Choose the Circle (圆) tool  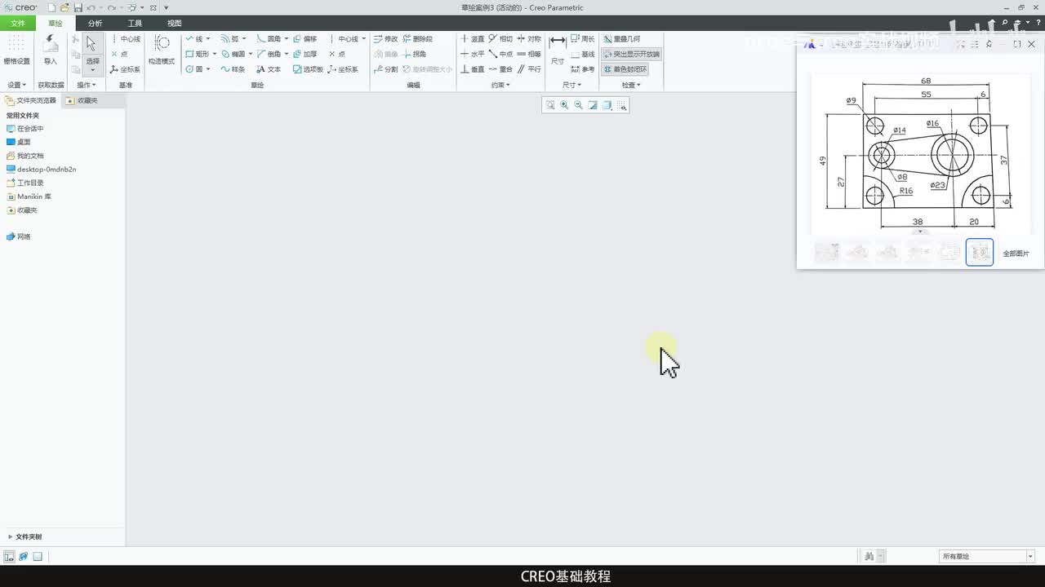tap(194, 69)
